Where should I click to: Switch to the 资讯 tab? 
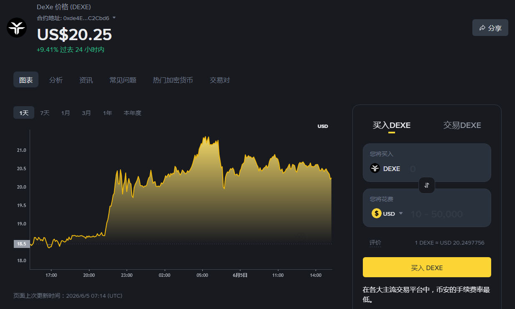[86, 80]
